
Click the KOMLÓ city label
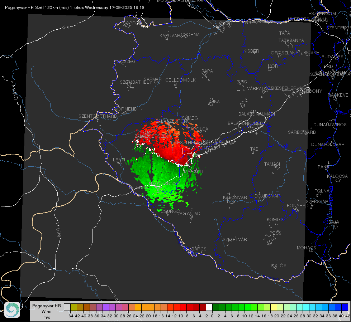pyautogui.click(x=274, y=220)
